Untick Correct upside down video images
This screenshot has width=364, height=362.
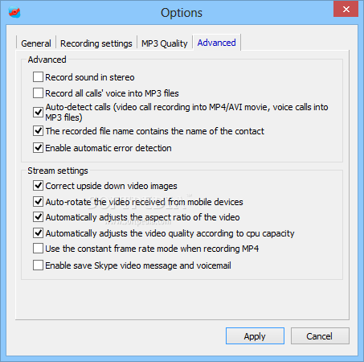click(x=38, y=186)
